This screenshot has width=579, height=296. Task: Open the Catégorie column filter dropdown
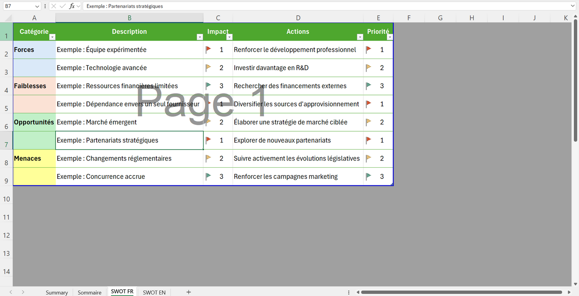click(x=52, y=37)
